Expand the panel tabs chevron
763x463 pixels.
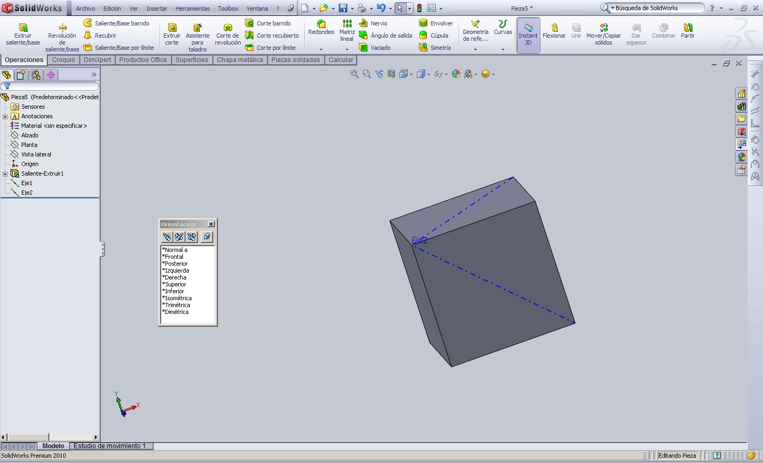94,75
